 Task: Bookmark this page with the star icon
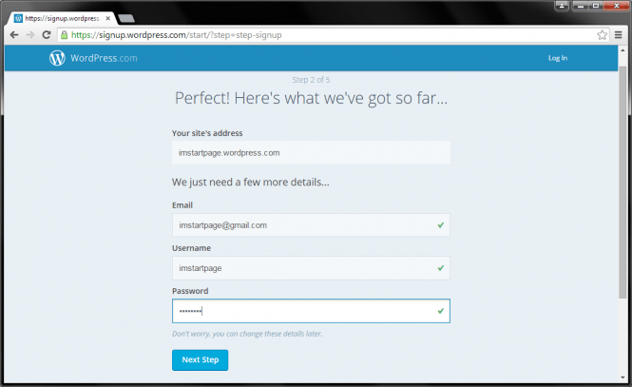point(603,35)
